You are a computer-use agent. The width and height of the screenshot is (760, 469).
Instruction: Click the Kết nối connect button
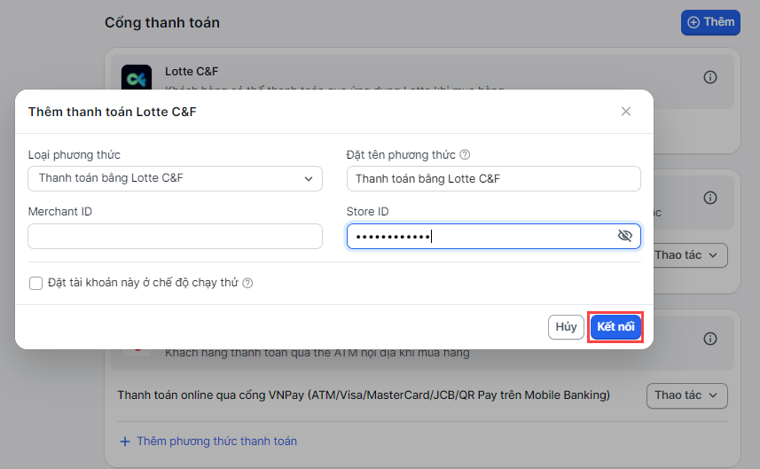pos(615,327)
